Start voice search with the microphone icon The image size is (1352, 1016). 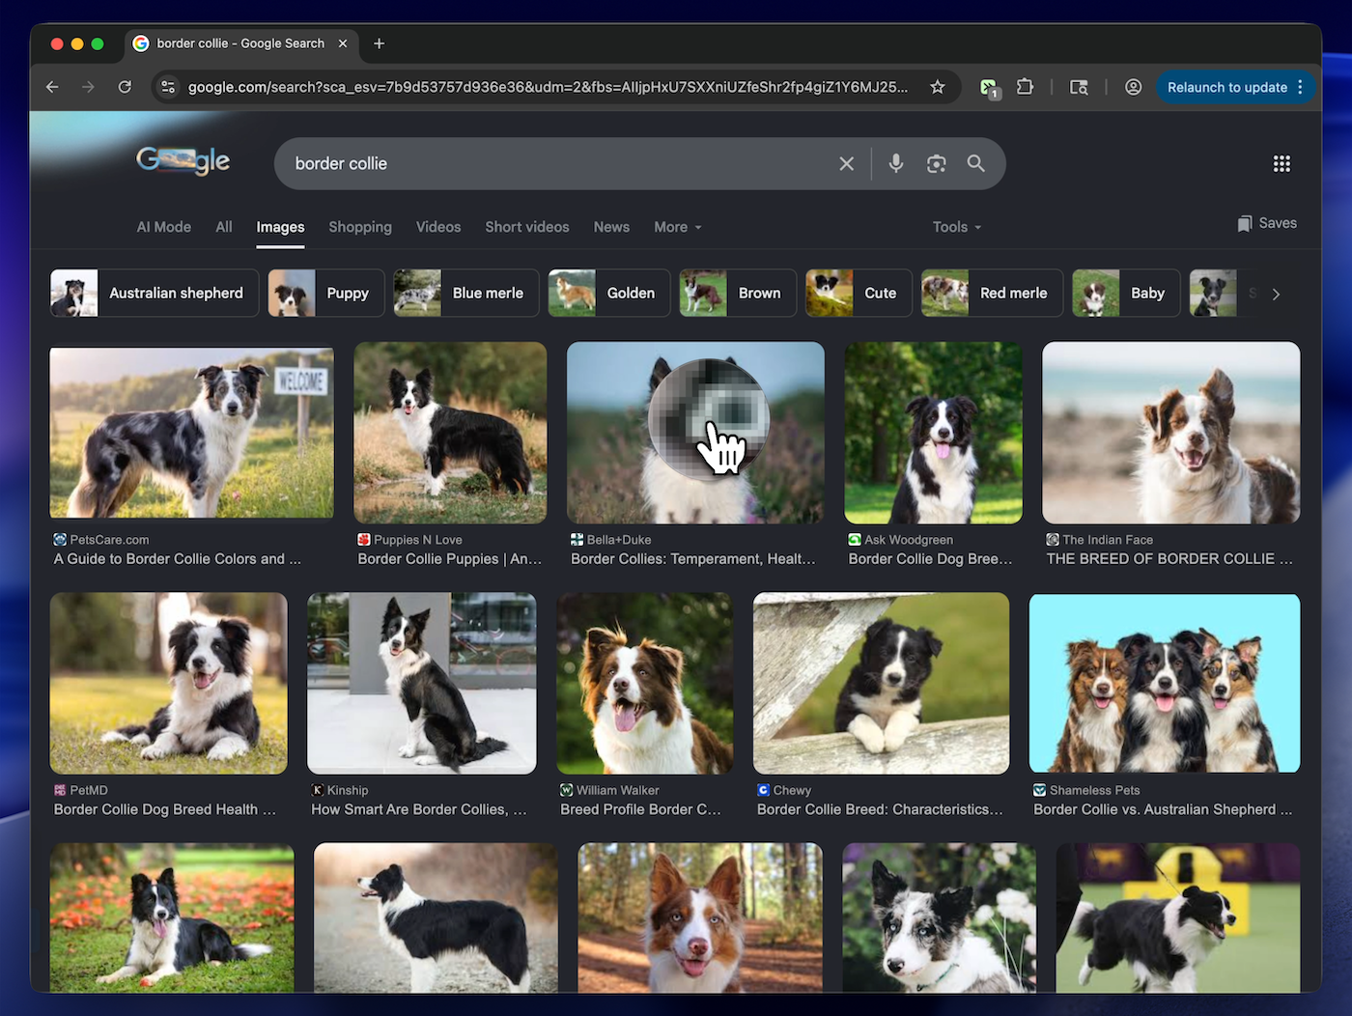click(896, 164)
